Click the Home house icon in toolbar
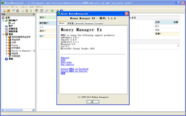Screen dimensions: 186x116 point(18,11)
